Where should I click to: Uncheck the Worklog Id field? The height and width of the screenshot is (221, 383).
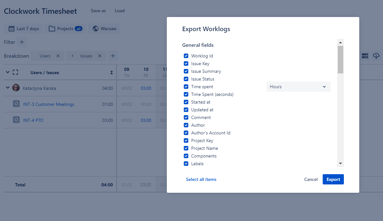tap(186, 55)
